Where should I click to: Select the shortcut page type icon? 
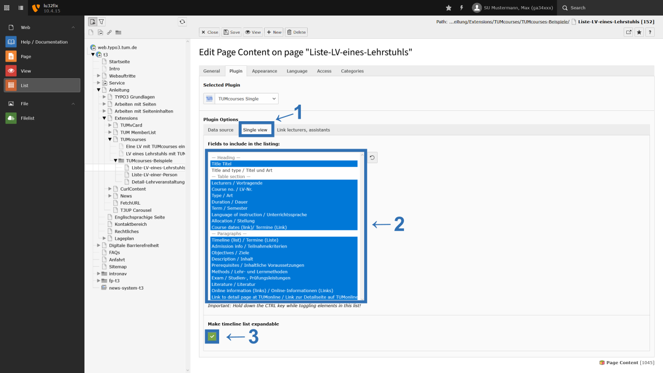click(x=100, y=33)
